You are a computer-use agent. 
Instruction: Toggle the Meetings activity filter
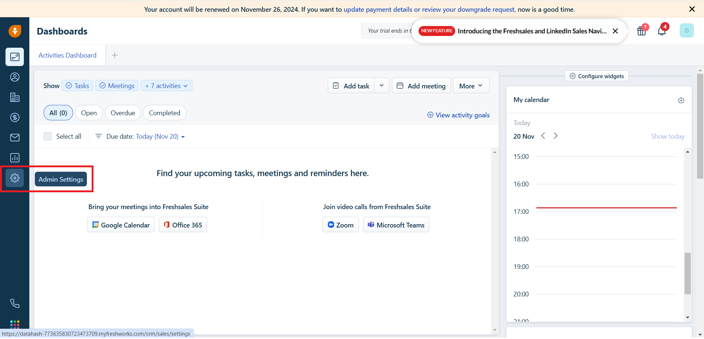(117, 86)
